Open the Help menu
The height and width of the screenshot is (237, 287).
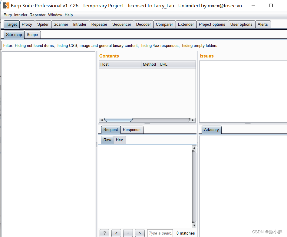click(69, 15)
